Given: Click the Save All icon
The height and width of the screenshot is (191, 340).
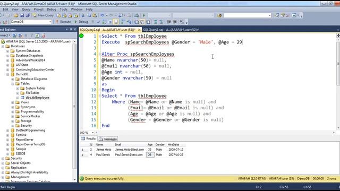Looking at the screenshot, I should [28, 15].
